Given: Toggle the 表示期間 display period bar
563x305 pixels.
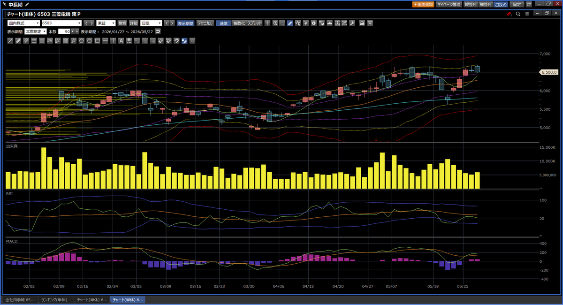Looking at the screenshot, I should (x=186, y=23).
